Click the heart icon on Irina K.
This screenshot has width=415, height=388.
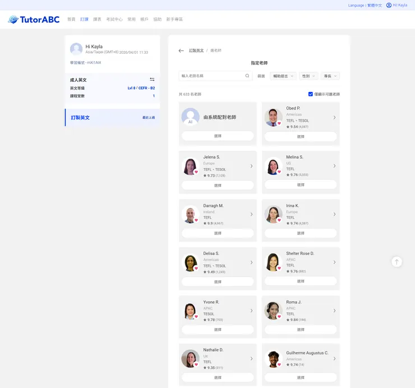point(279,220)
